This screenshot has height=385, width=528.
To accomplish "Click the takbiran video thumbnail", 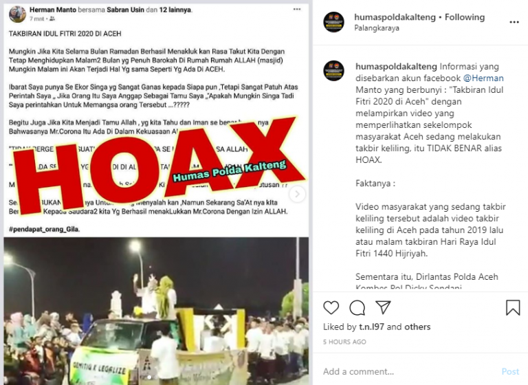I will [156, 311].
